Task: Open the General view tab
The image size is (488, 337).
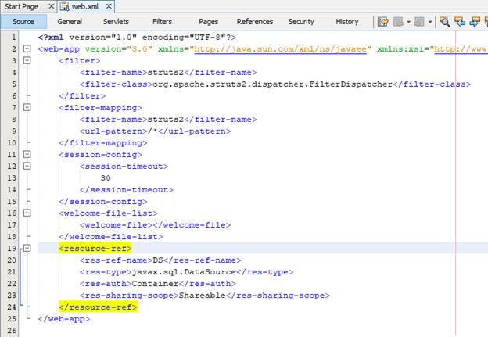Action: (x=70, y=21)
